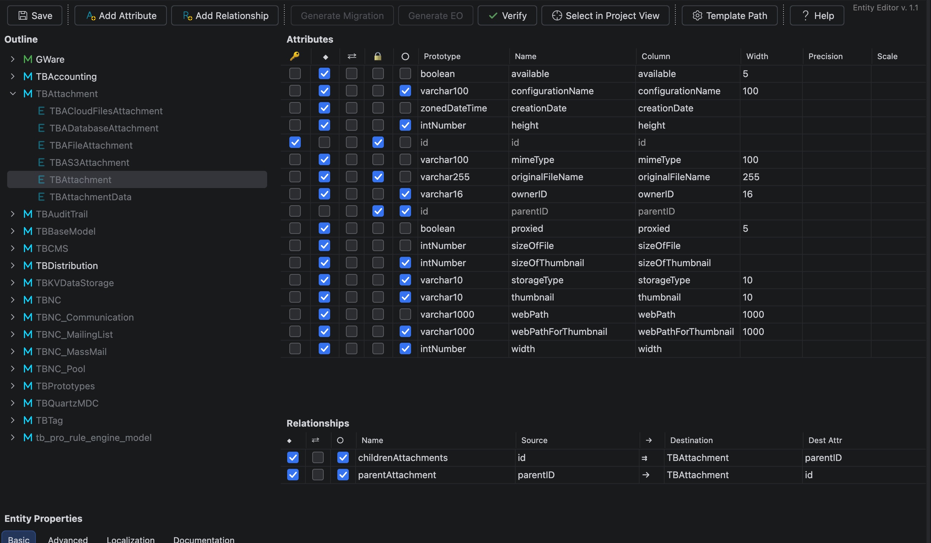Open the Help button

(x=817, y=15)
